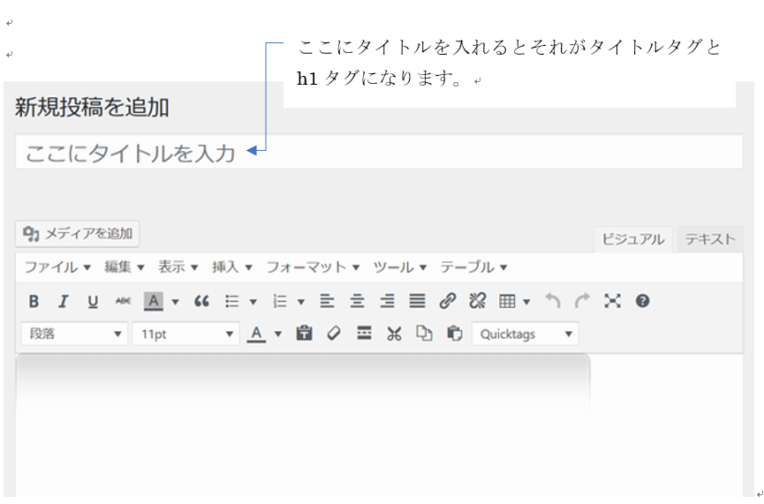Click the align center icon

pos(357,302)
